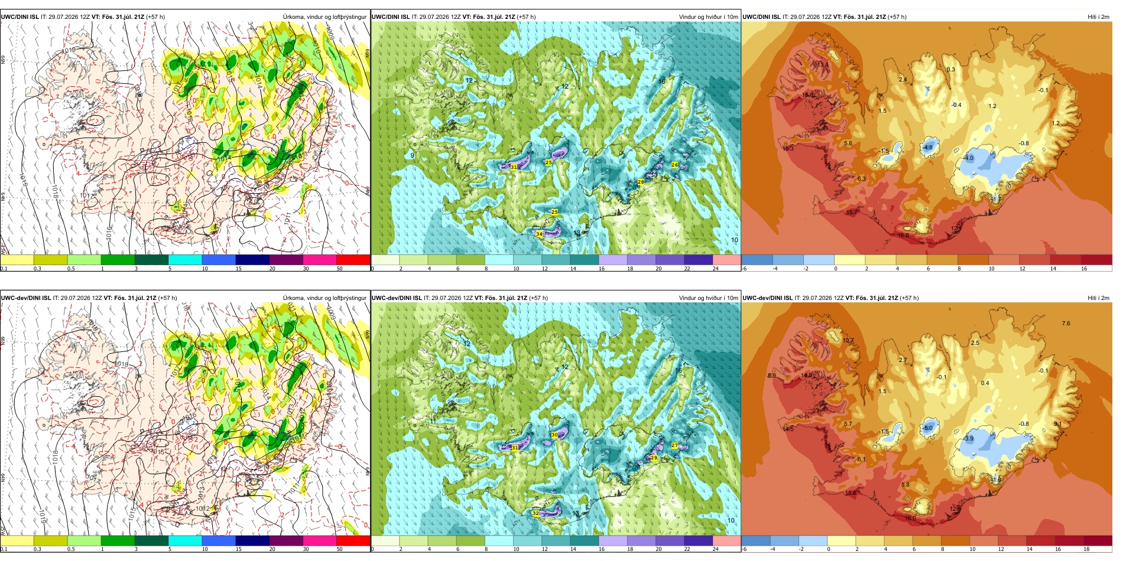Open the top UWC precipitation and pressure map

pyautogui.click(x=185, y=141)
